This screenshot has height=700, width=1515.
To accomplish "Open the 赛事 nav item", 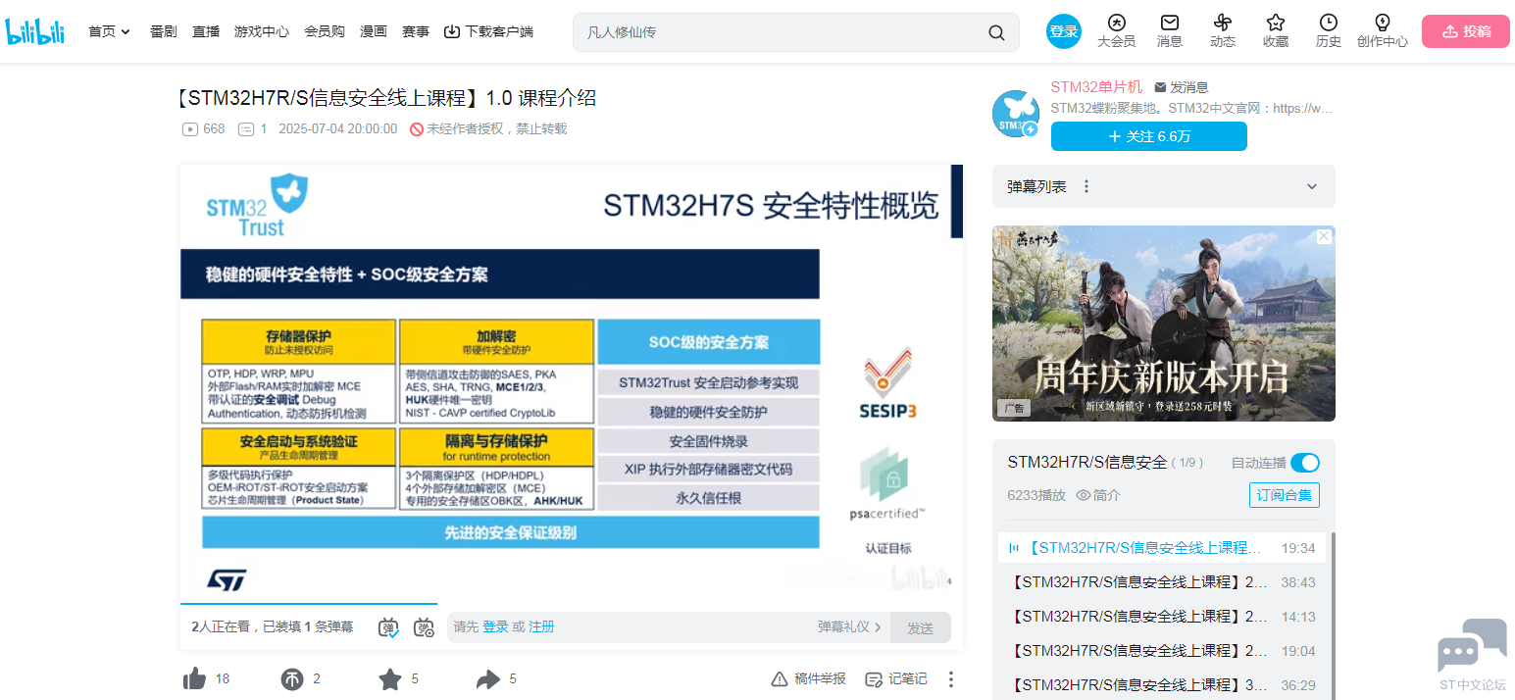I will (416, 31).
